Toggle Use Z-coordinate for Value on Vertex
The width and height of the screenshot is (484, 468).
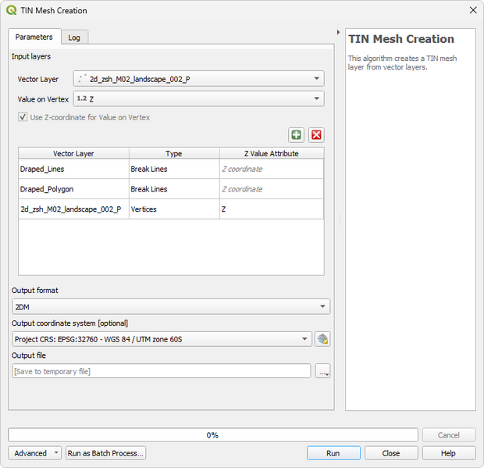(23, 117)
